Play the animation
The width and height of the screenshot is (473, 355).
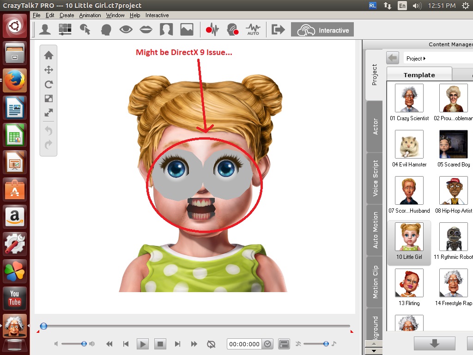coord(143,344)
